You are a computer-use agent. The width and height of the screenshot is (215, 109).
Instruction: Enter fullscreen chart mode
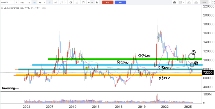213,2
